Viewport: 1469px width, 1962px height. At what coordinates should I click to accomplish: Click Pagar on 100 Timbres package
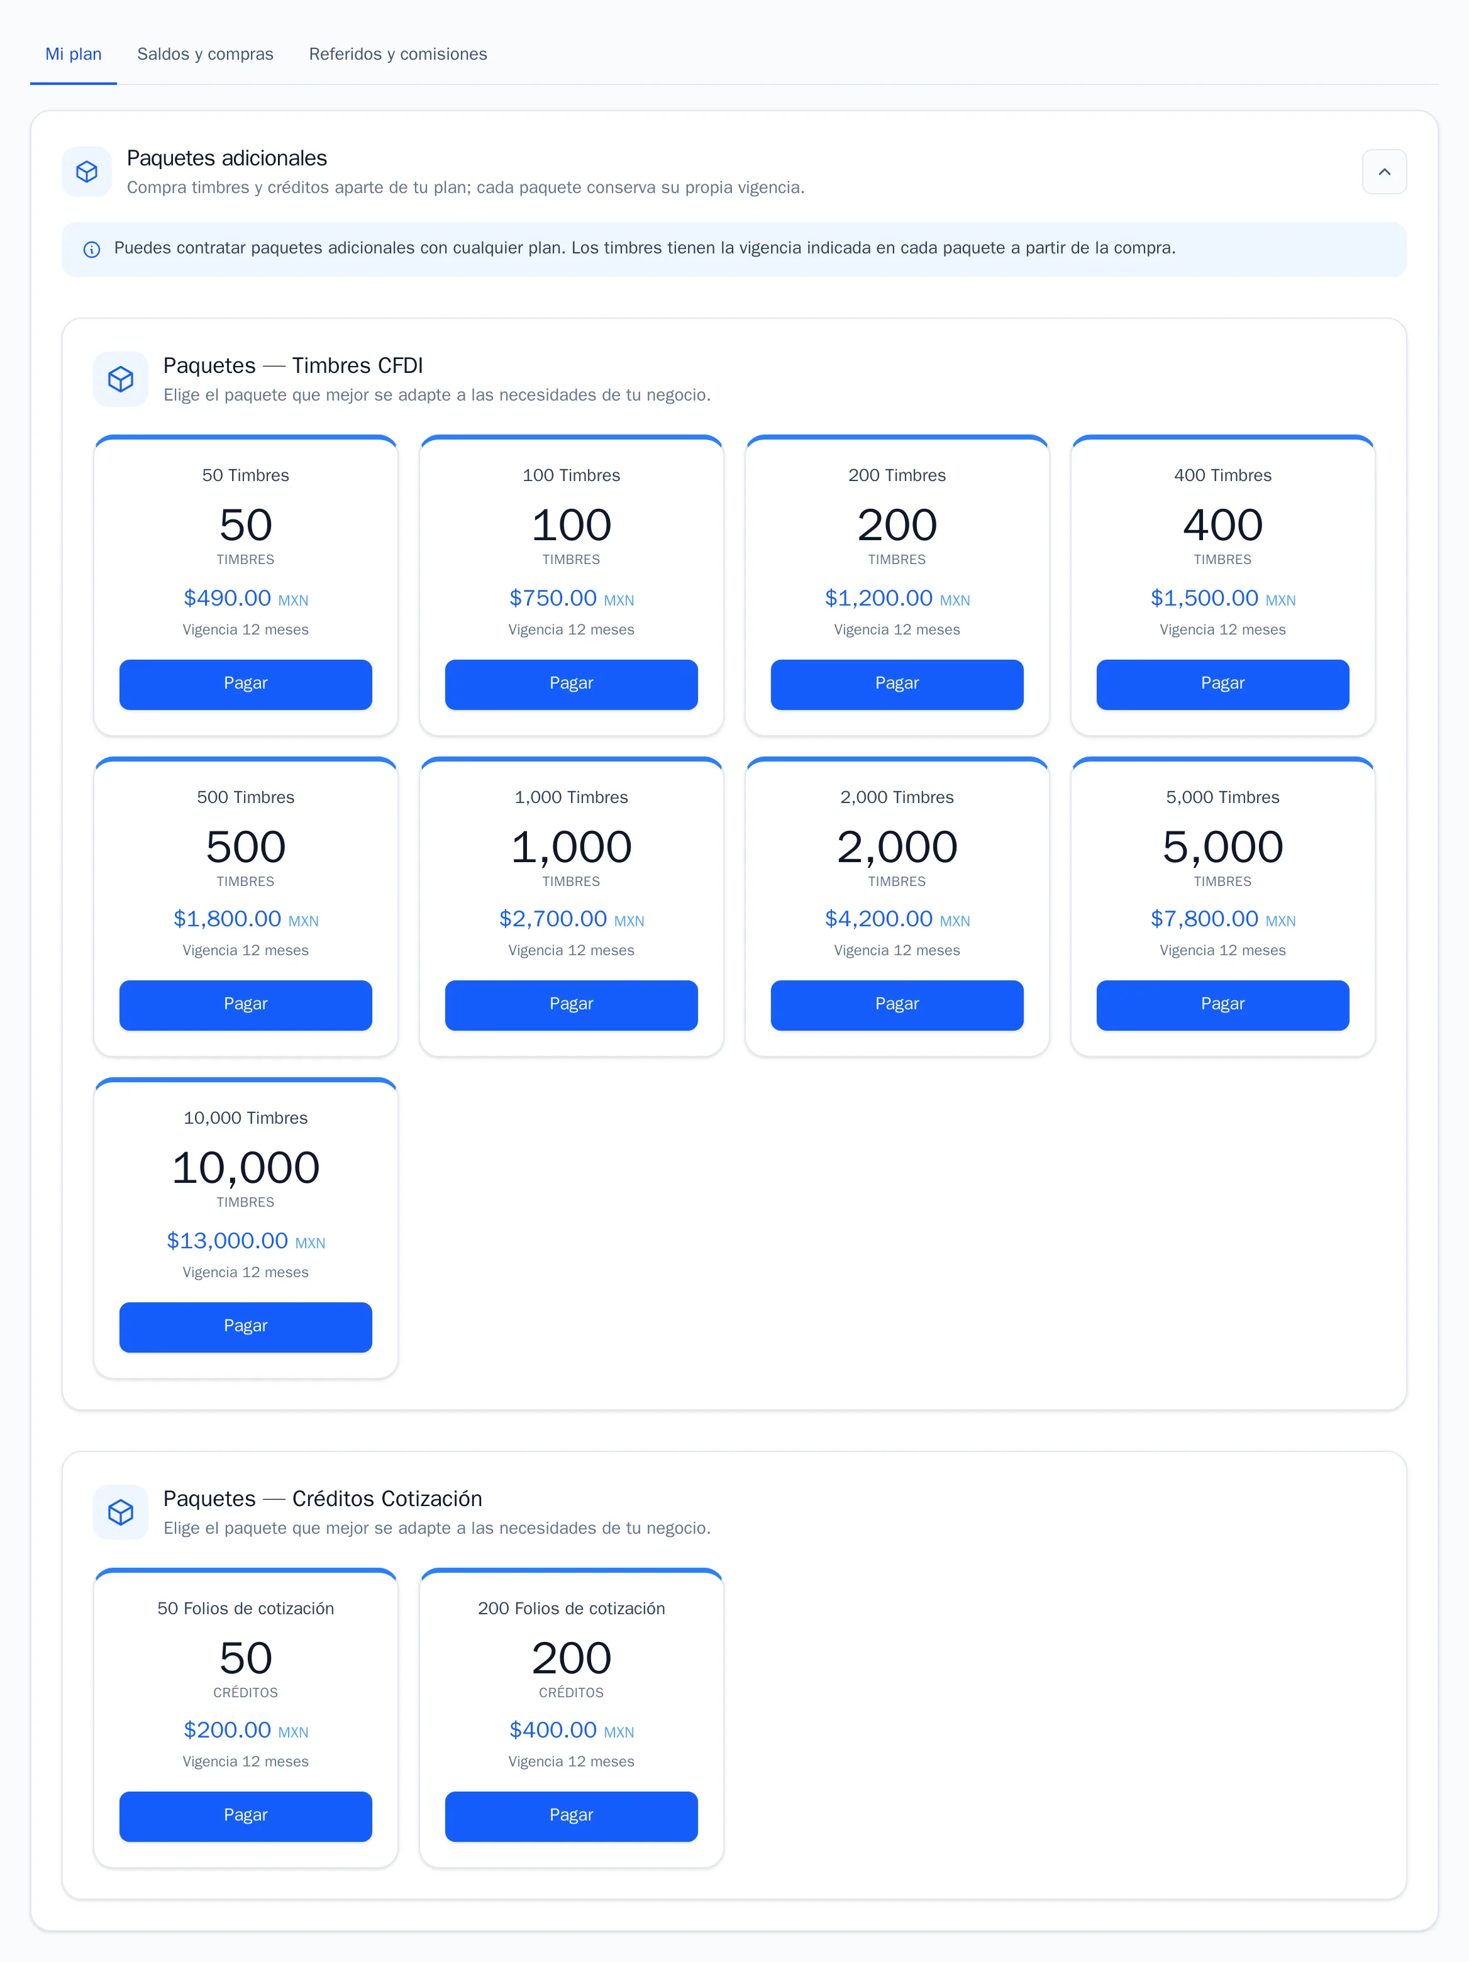571,684
